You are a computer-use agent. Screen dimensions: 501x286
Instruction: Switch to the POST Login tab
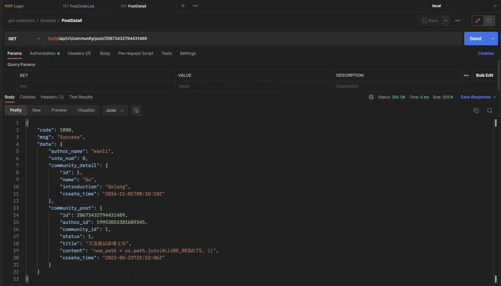point(14,6)
